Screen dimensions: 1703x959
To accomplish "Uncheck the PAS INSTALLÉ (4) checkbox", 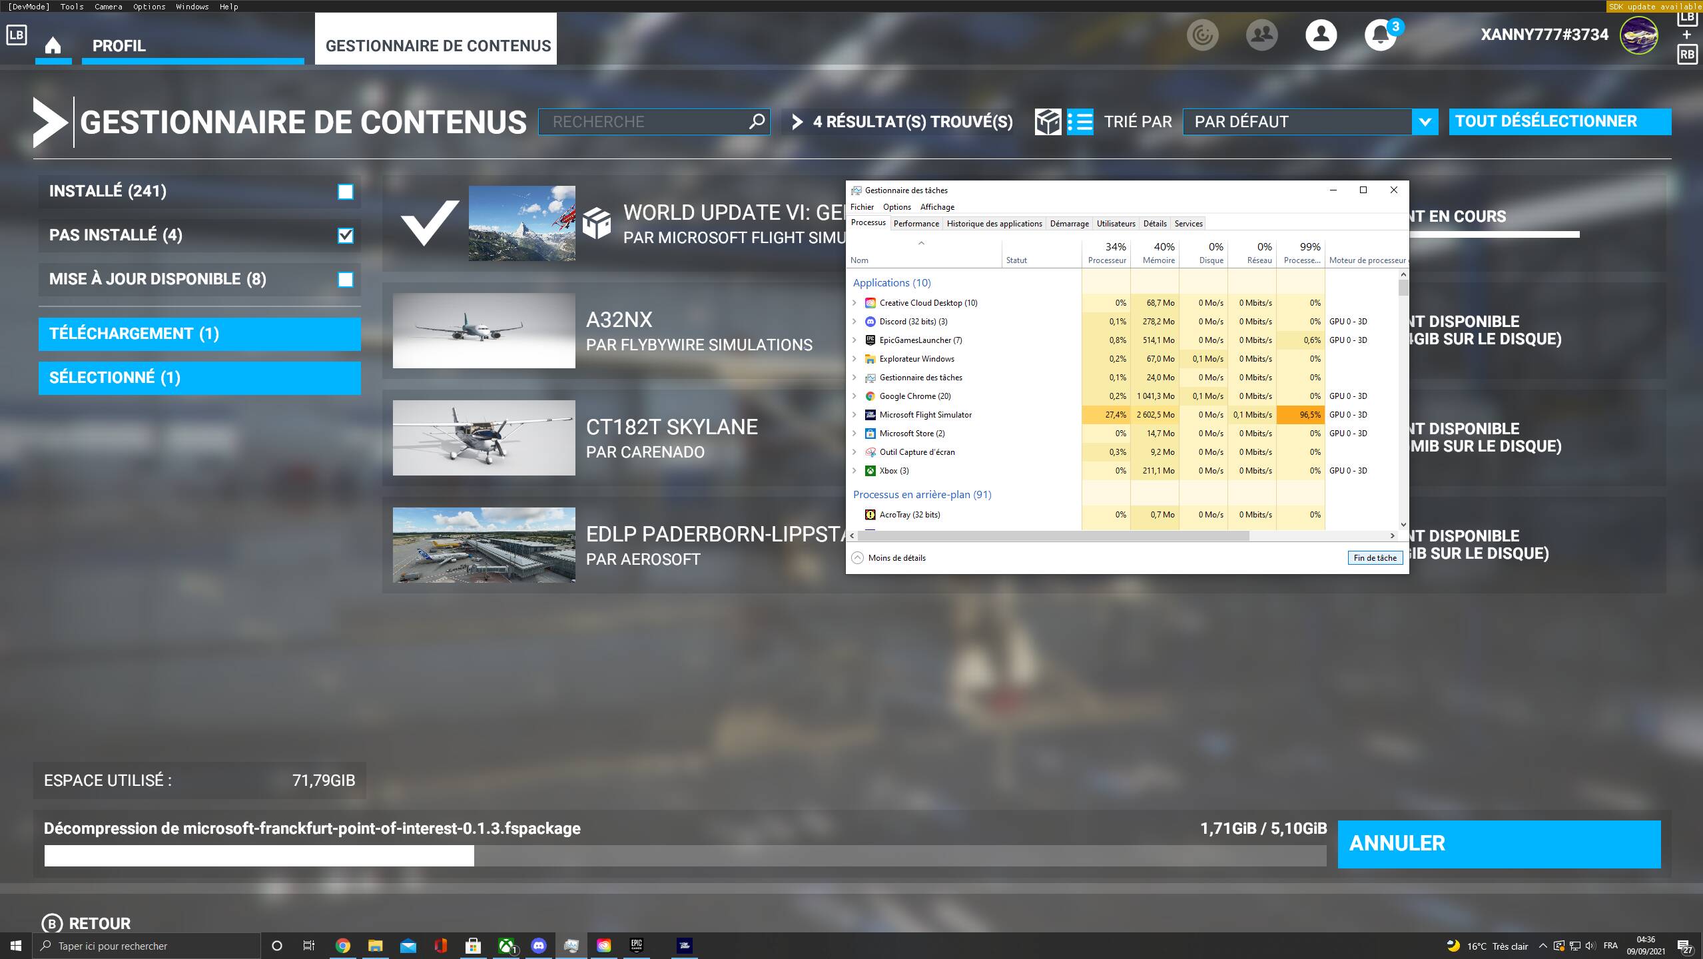I will (x=345, y=236).
